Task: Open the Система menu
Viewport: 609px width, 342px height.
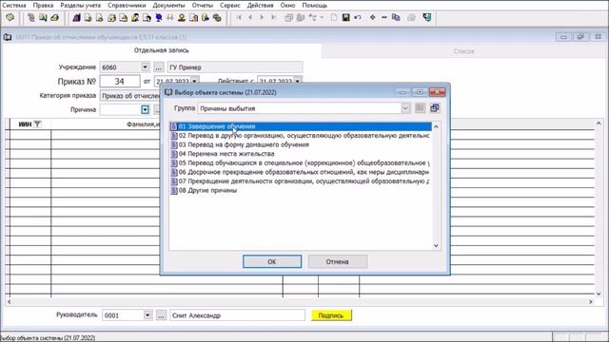Action: tap(14, 6)
